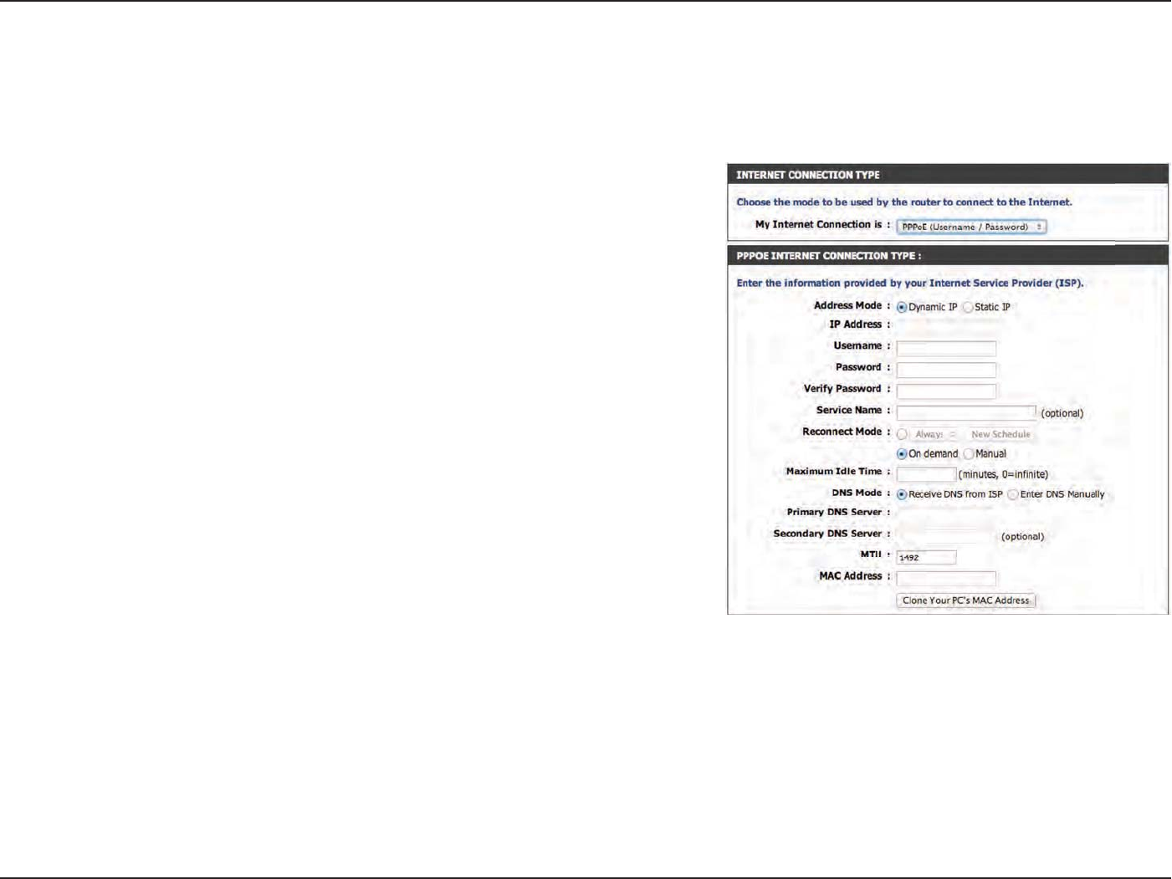This screenshot has width=1172, height=879.
Task: Click the MAC Address input field
Action: click(x=946, y=579)
